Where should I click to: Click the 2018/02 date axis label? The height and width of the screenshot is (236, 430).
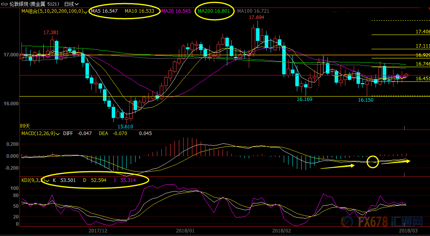tap(281, 230)
